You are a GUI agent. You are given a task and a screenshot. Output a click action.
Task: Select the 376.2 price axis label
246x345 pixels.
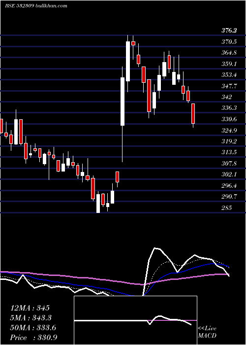point(229,31)
